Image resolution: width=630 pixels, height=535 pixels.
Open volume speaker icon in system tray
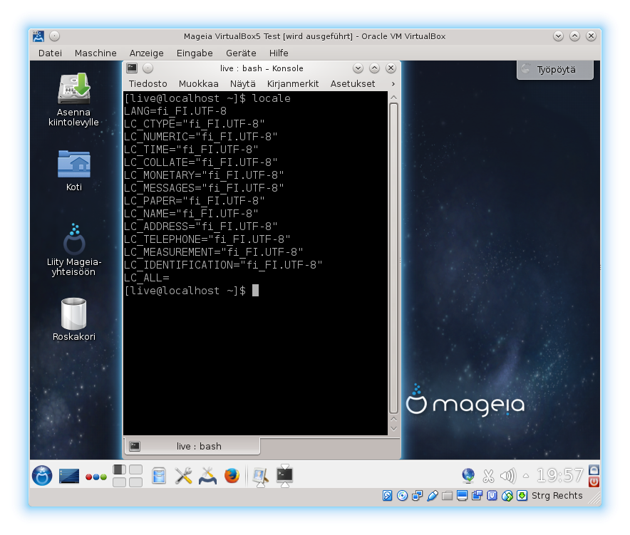pyautogui.click(x=508, y=476)
